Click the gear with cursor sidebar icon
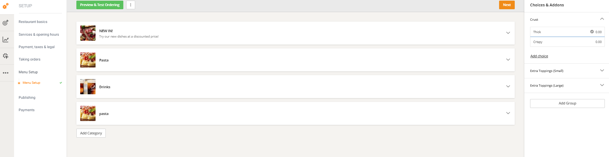Viewport: 609px width, 157px height. tap(5, 56)
